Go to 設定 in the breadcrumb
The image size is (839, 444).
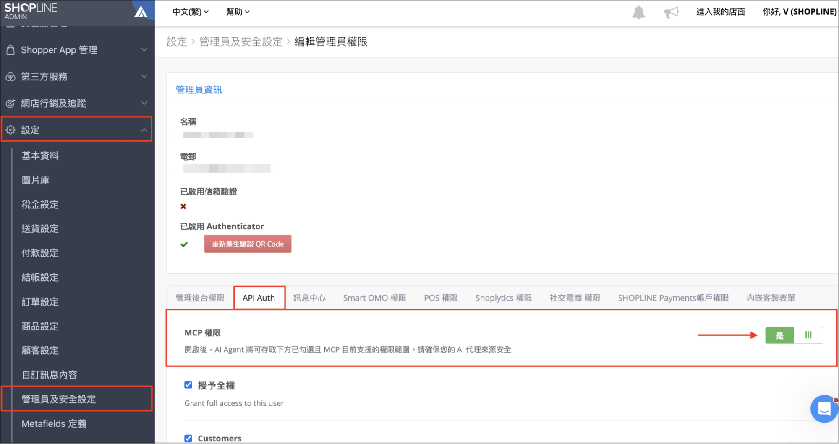click(x=177, y=42)
